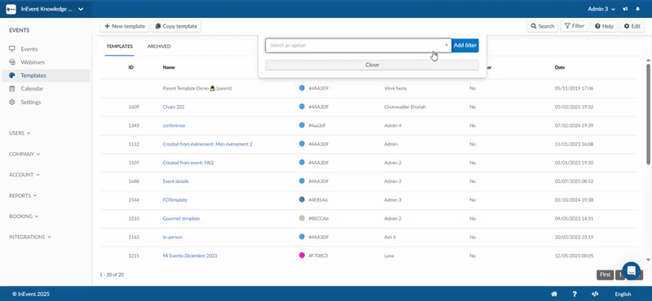Click the Add filter button
This screenshot has height=301, width=652.
465,46
